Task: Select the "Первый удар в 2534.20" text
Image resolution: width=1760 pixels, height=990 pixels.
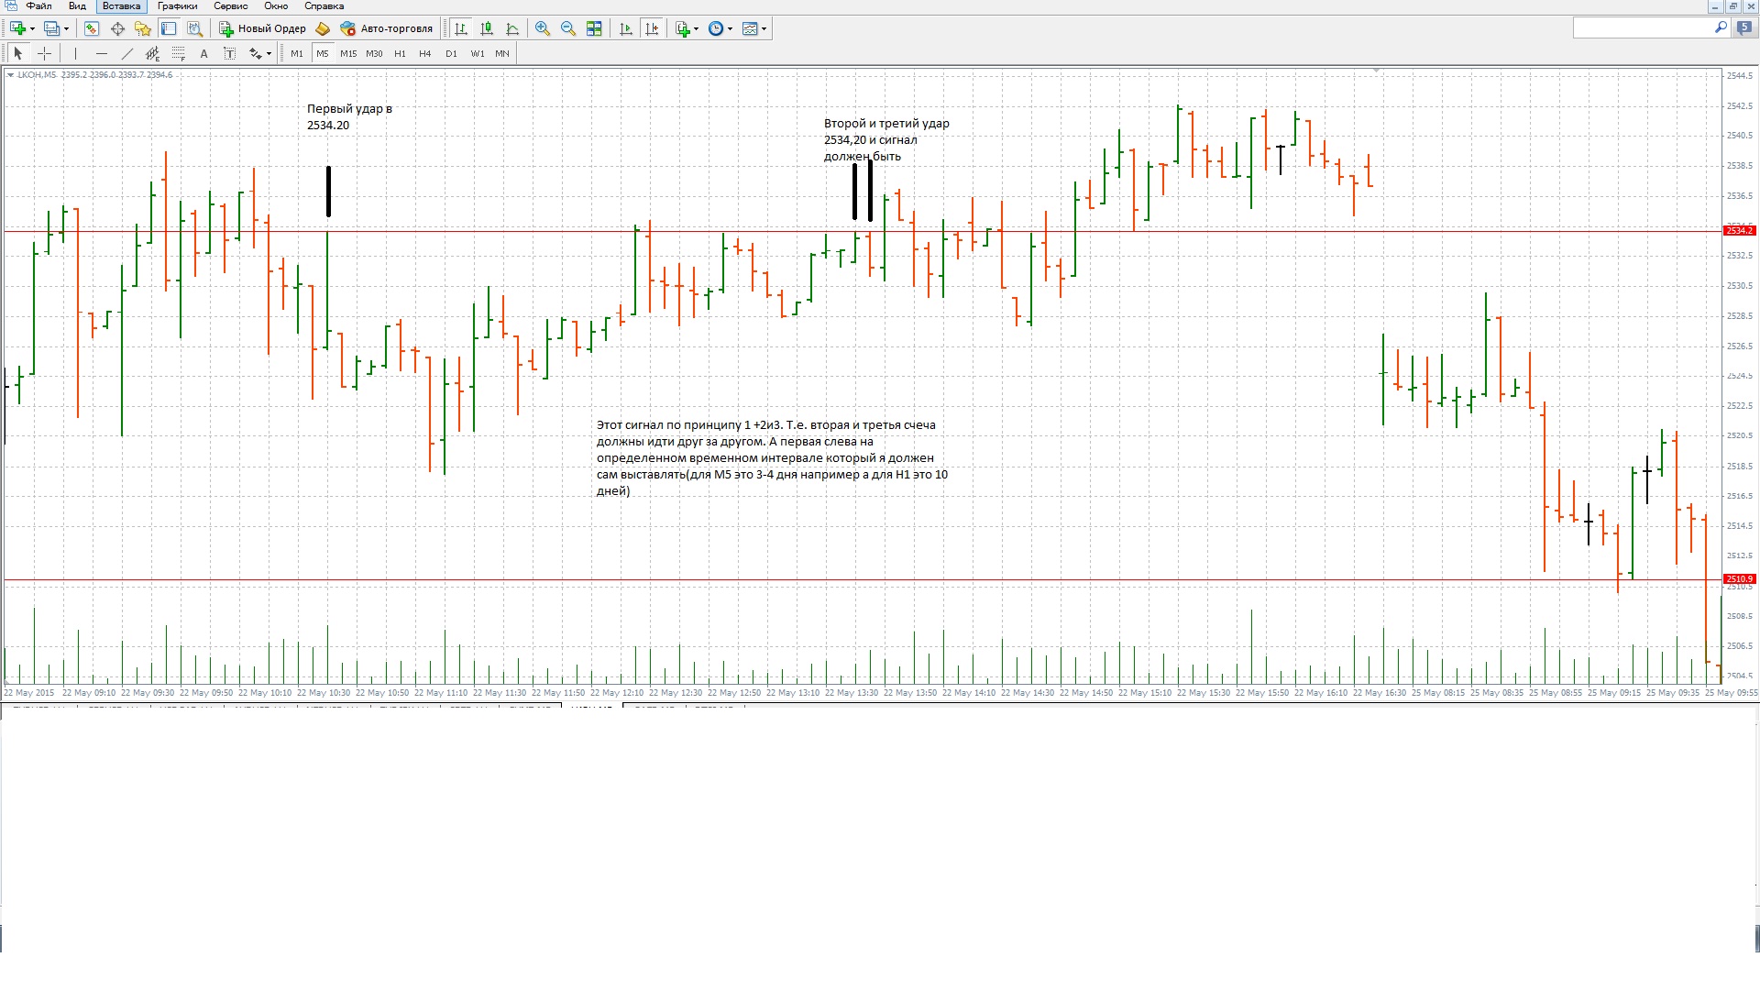Action: click(349, 116)
